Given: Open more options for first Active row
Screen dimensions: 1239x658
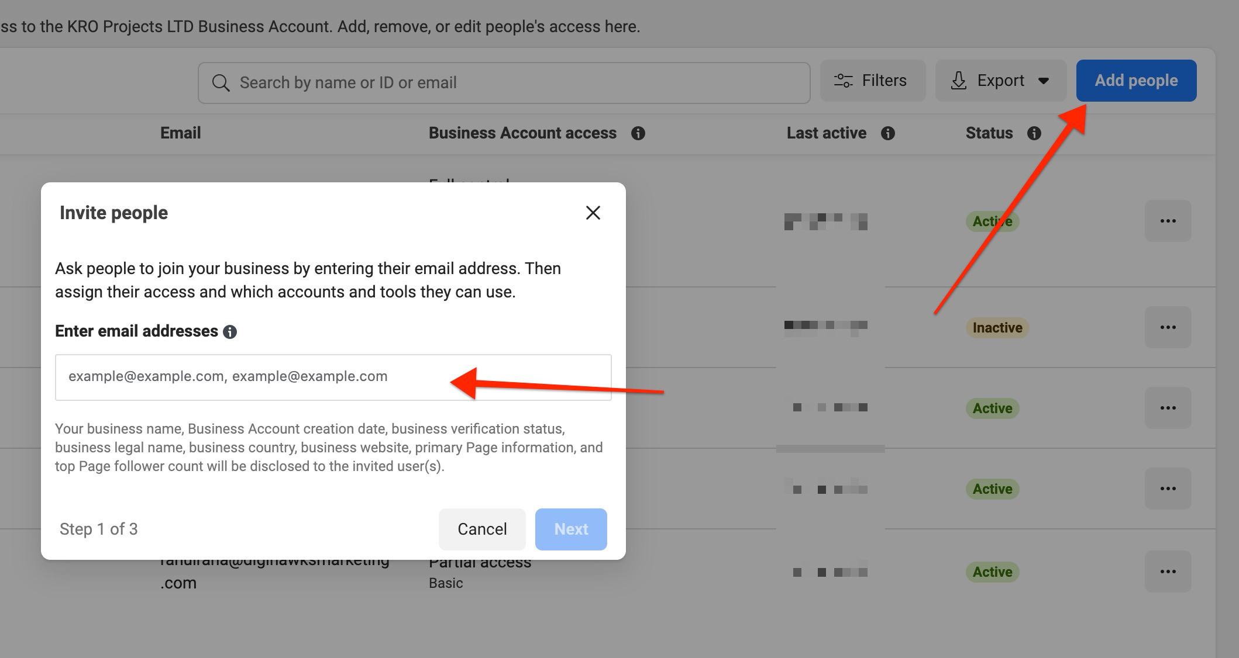Looking at the screenshot, I should tap(1168, 221).
